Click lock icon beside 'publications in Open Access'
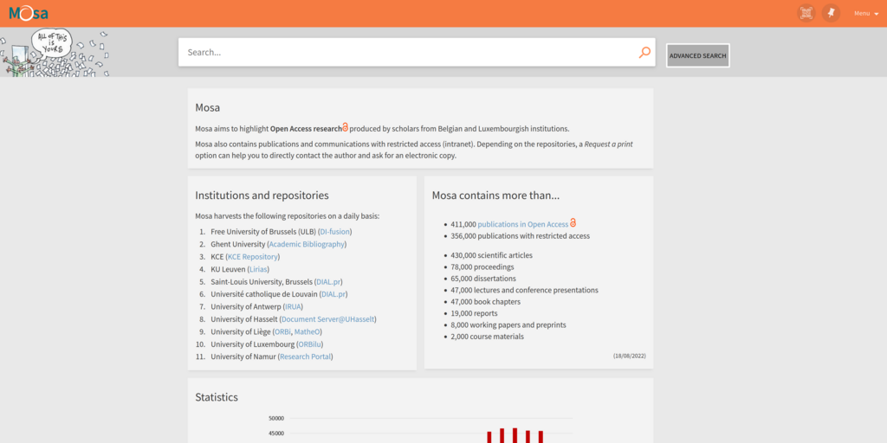 coord(573,222)
